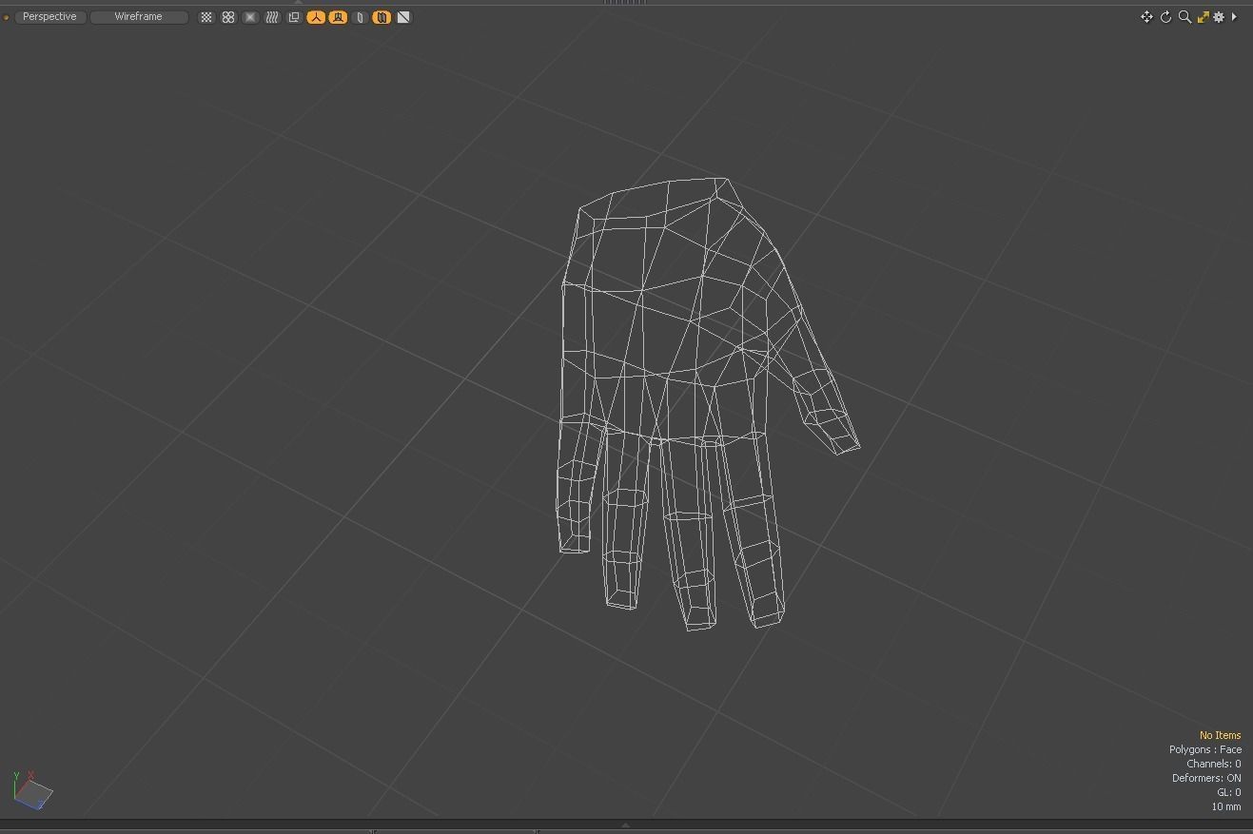
Task: Toggle the second orange display icon
Action: point(338,16)
